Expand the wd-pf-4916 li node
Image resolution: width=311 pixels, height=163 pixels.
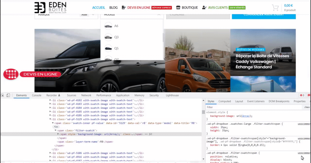[x=50, y=157]
